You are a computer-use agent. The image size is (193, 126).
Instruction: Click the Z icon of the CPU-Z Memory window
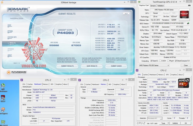click(x=80, y=80)
